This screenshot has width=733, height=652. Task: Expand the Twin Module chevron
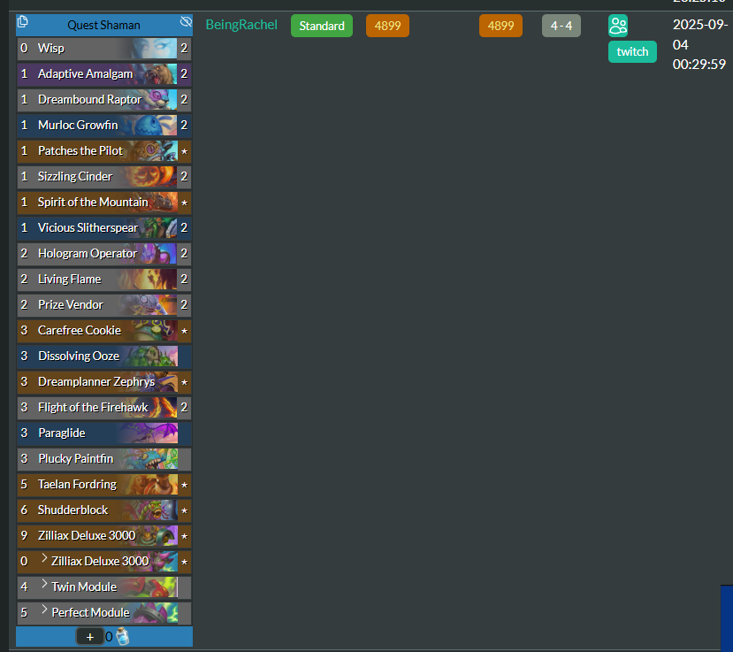[x=44, y=584]
